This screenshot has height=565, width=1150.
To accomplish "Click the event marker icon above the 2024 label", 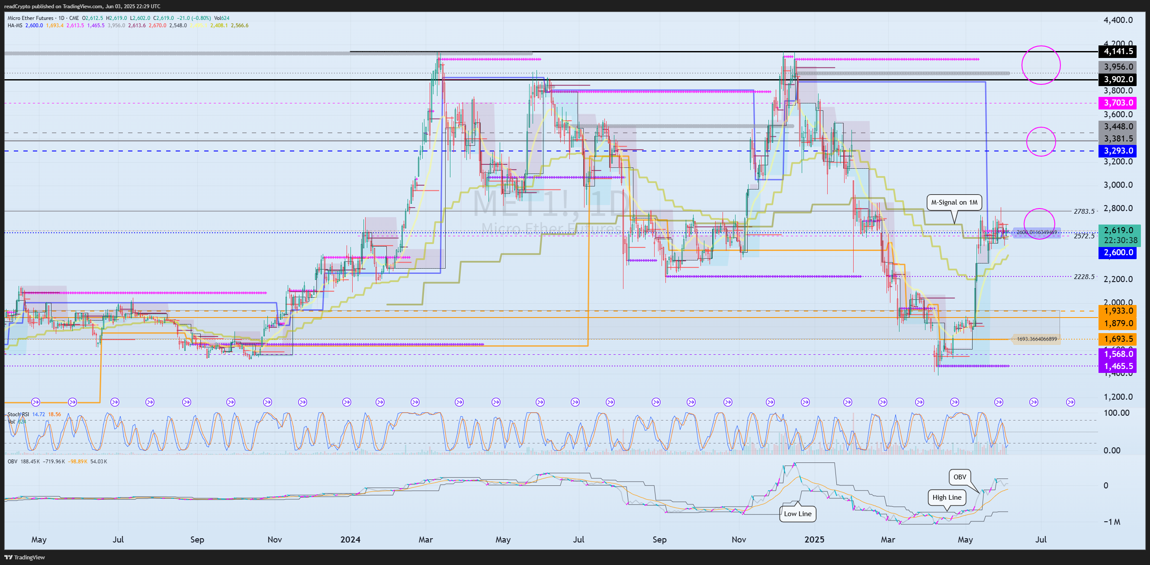I will tap(347, 402).
